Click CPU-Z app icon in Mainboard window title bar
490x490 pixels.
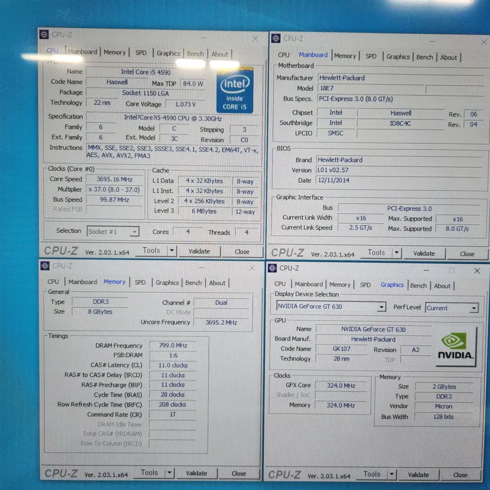tap(276, 38)
